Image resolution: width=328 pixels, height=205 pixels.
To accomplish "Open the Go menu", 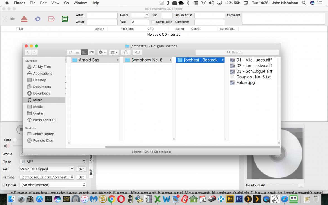I will point(66,3).
